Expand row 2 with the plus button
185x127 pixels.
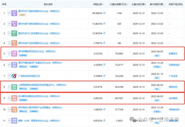(x=9, y=24)
